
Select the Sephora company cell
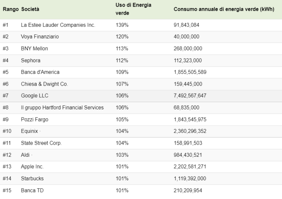click(x=30, y=61)
